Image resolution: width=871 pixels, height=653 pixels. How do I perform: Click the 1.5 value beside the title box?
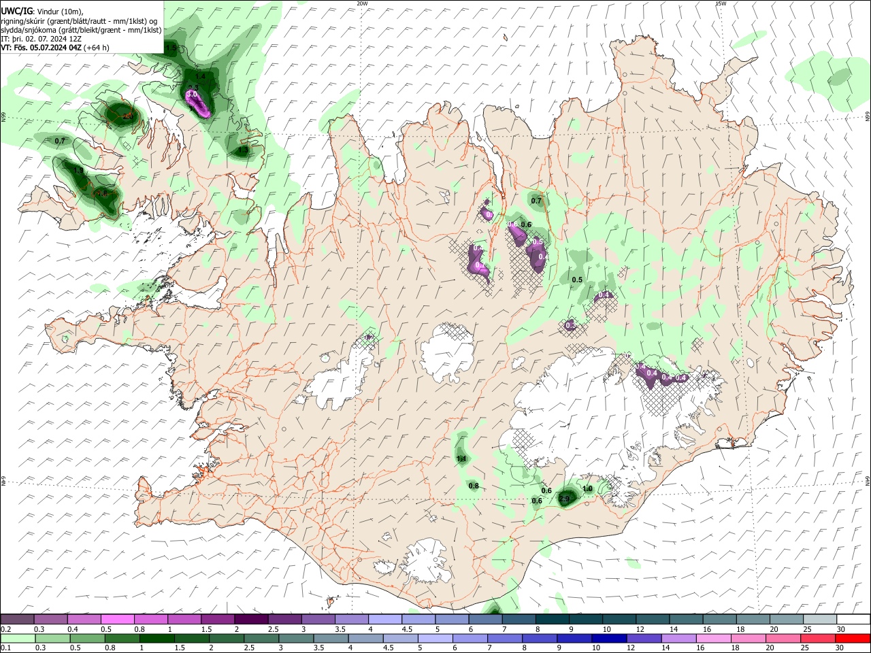click(x=171, y=48)
